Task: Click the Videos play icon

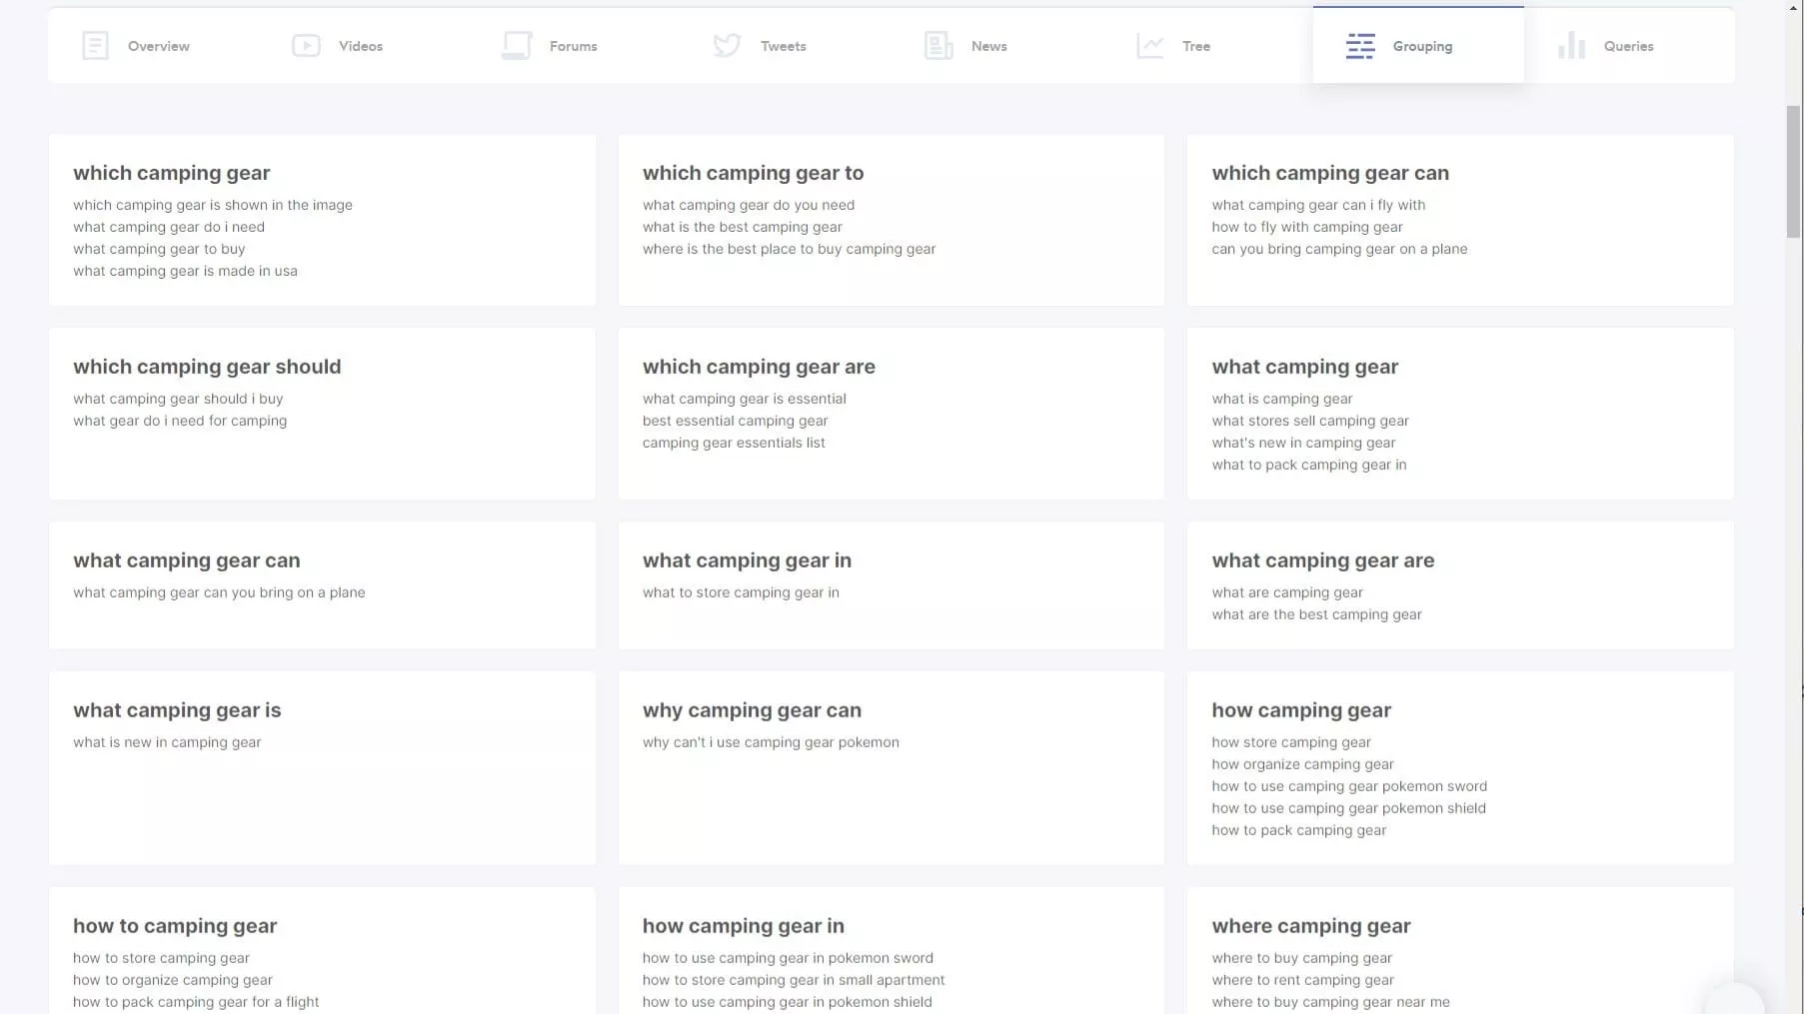Action: [306, 46]
